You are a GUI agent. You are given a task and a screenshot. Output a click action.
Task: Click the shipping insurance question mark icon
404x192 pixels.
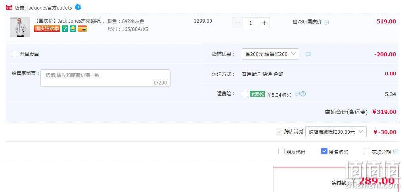pyautogui.click(x=303, y=94)
